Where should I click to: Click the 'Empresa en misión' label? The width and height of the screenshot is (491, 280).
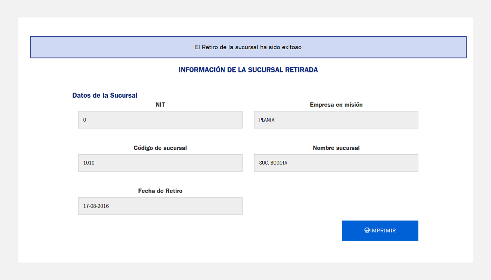pos(336,105)
